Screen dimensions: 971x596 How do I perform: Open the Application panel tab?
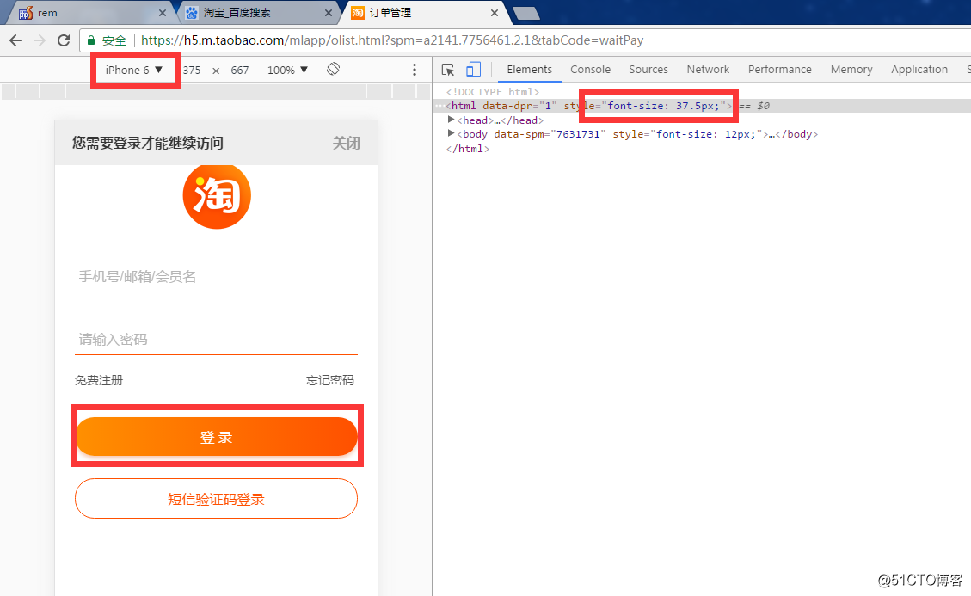[919, 70]
